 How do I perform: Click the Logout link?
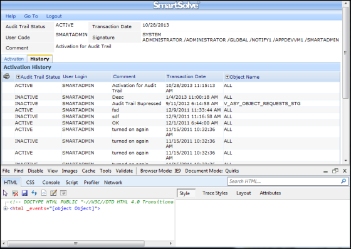pyautogui.click(x=54, y=16)
